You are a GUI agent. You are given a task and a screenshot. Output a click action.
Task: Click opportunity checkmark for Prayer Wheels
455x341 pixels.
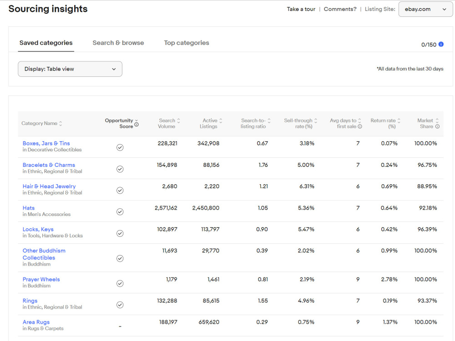tap(120, 283)
